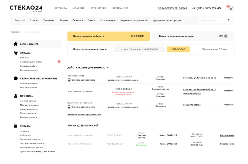Click the referral link field
The image size is (248, 164).
tap(139, 49)
